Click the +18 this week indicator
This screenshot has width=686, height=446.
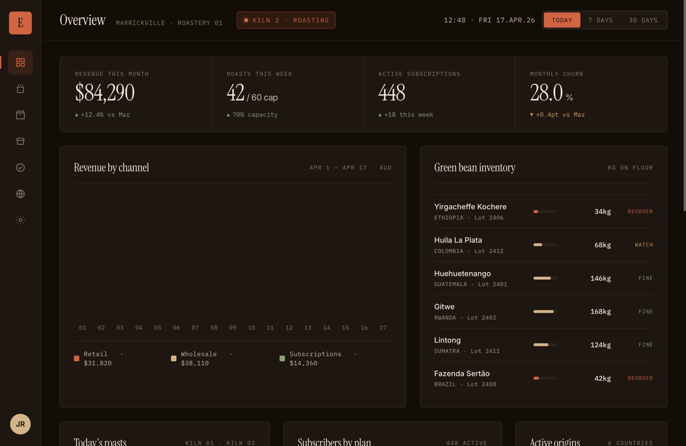pos(406,115)
